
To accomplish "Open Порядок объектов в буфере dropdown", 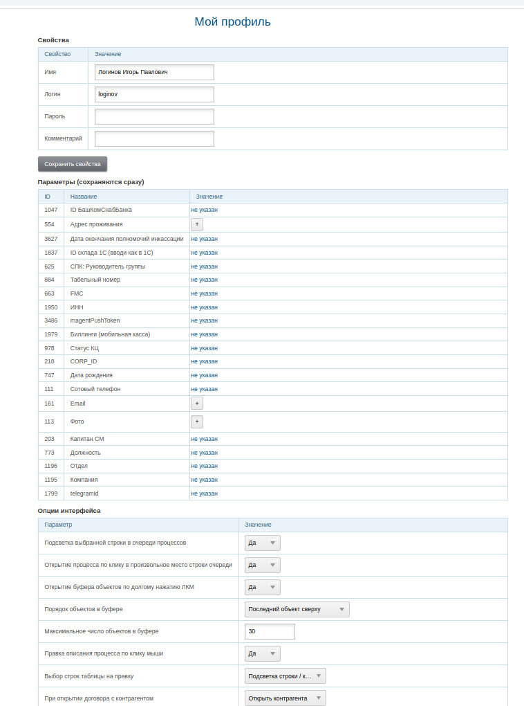I will point(297,609).
